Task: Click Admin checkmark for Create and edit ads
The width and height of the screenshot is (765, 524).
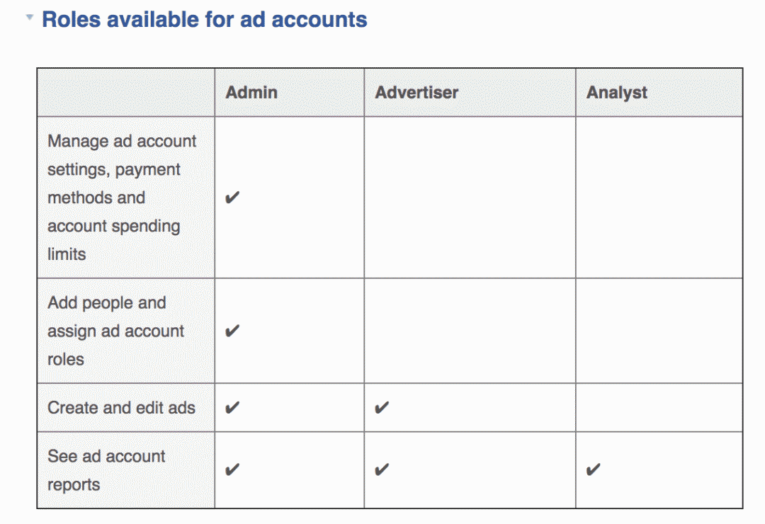Action: click(232, 407)
